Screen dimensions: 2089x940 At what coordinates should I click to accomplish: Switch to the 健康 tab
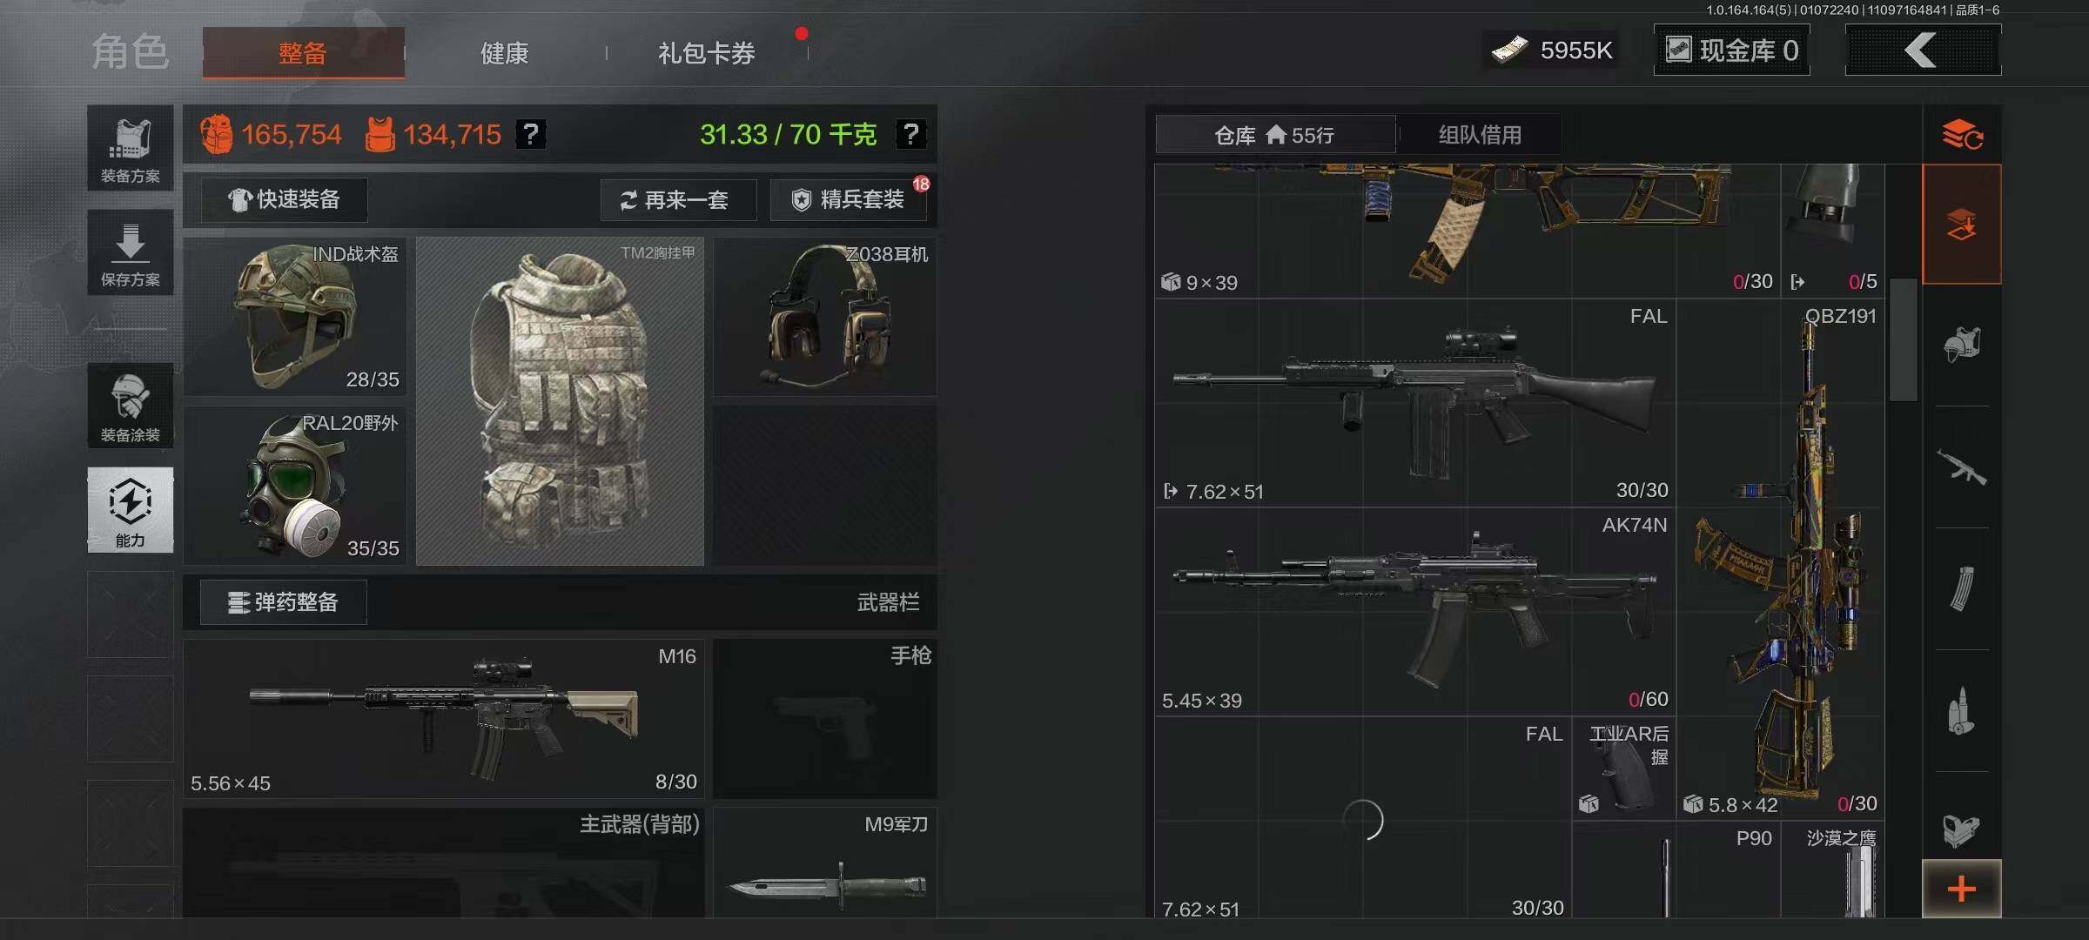tap(505, 53)
